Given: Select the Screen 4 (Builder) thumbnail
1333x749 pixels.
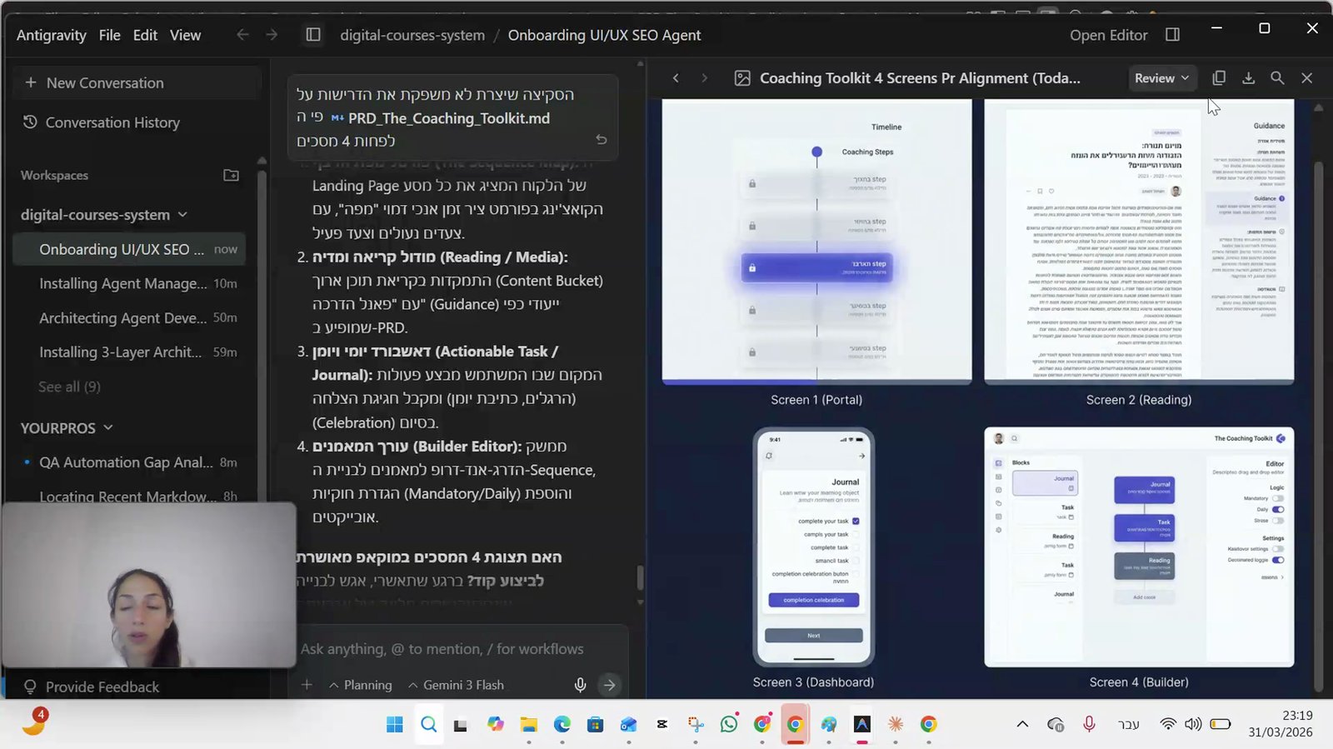Looking at the screenshot, I should click(1139, 547).
